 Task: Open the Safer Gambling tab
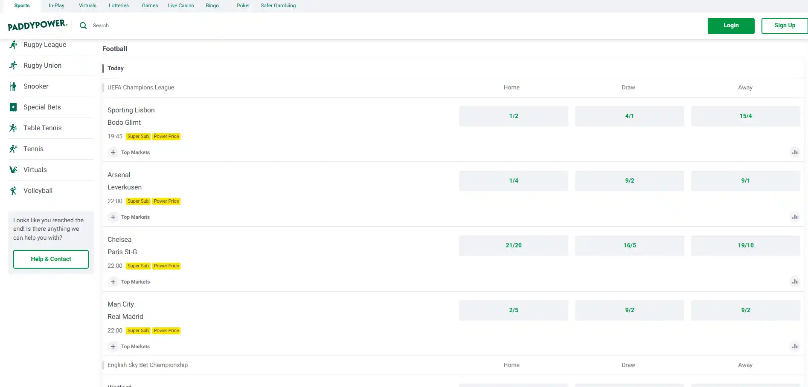(x=278, y=6)
